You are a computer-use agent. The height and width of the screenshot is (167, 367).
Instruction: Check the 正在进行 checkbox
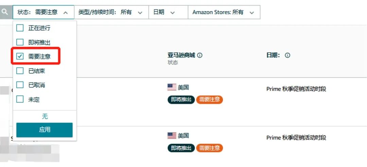click(x=20, y=28)
